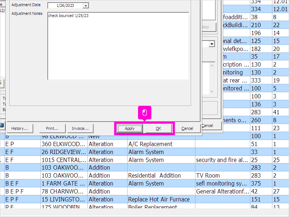
Task: Open the History dialog button
Action: pos(20,128)
